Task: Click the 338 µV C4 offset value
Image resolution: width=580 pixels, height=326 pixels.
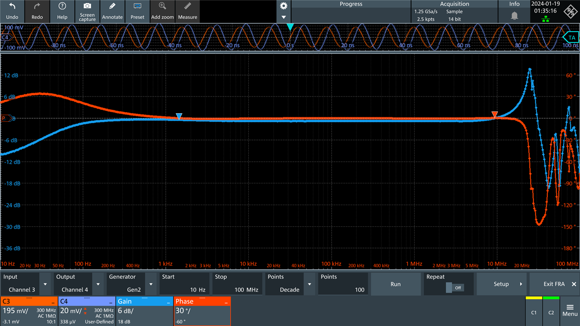Action: 68,321
